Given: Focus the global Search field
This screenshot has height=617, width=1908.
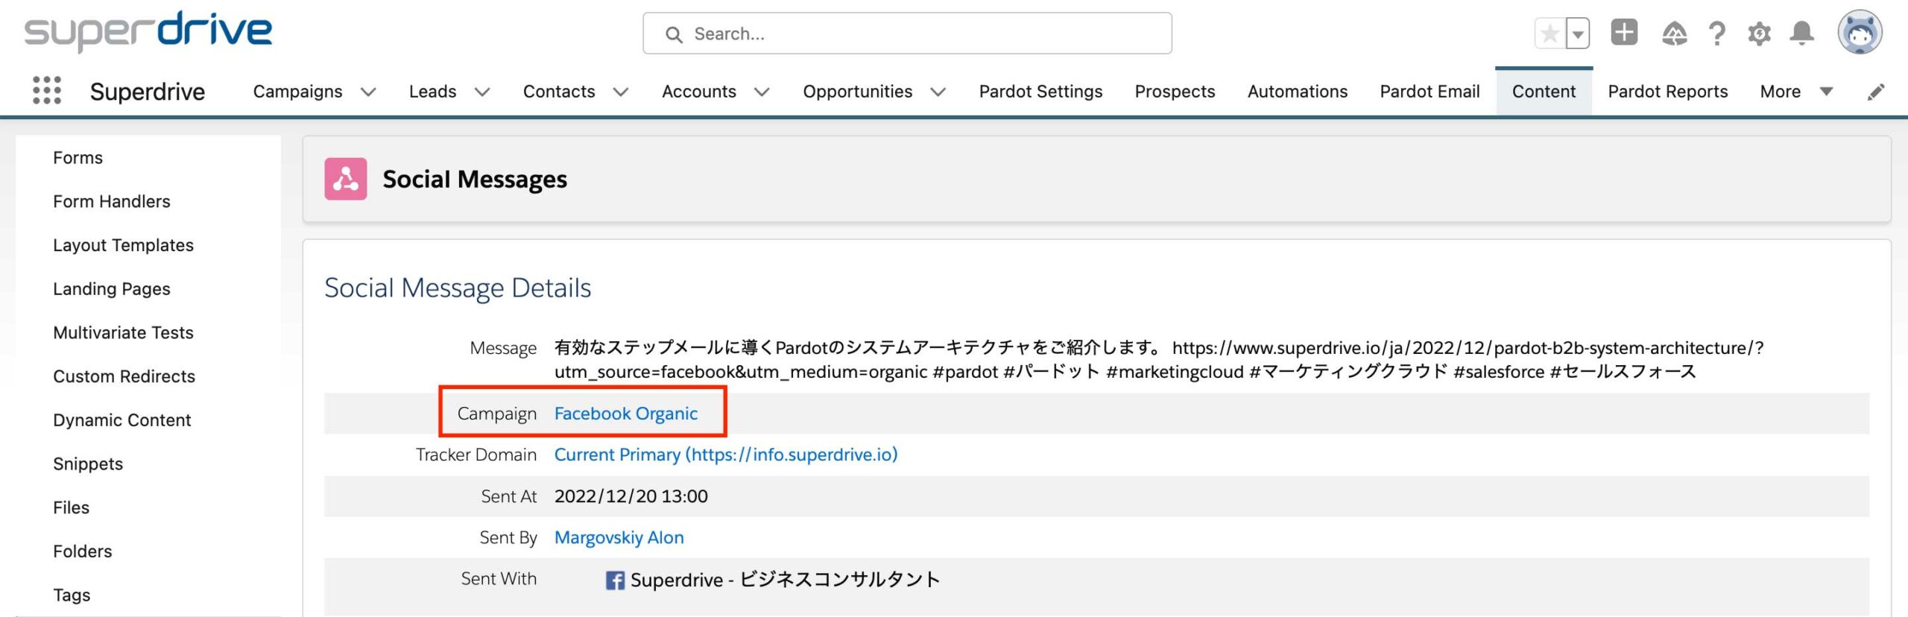Looking at the screenshot, I should pos(907,34).
